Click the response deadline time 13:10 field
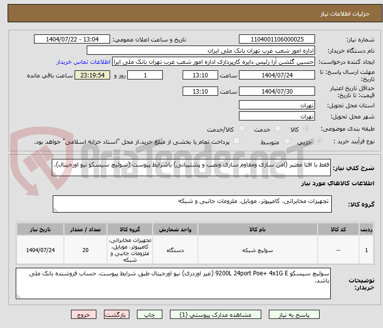The image size is (383, 328). click(200, 75)
